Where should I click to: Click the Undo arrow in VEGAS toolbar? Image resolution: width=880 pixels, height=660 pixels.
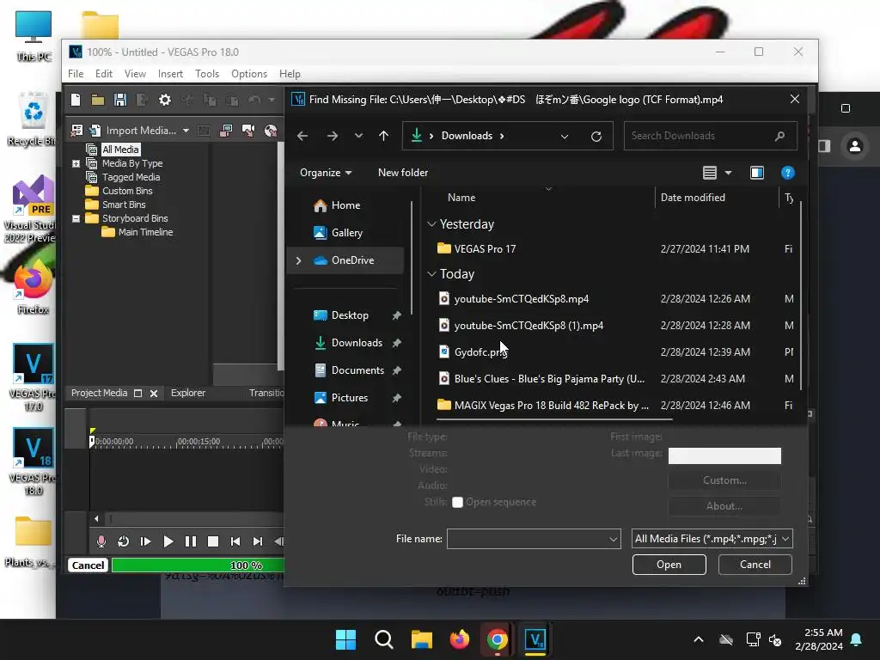coord(254,100)
